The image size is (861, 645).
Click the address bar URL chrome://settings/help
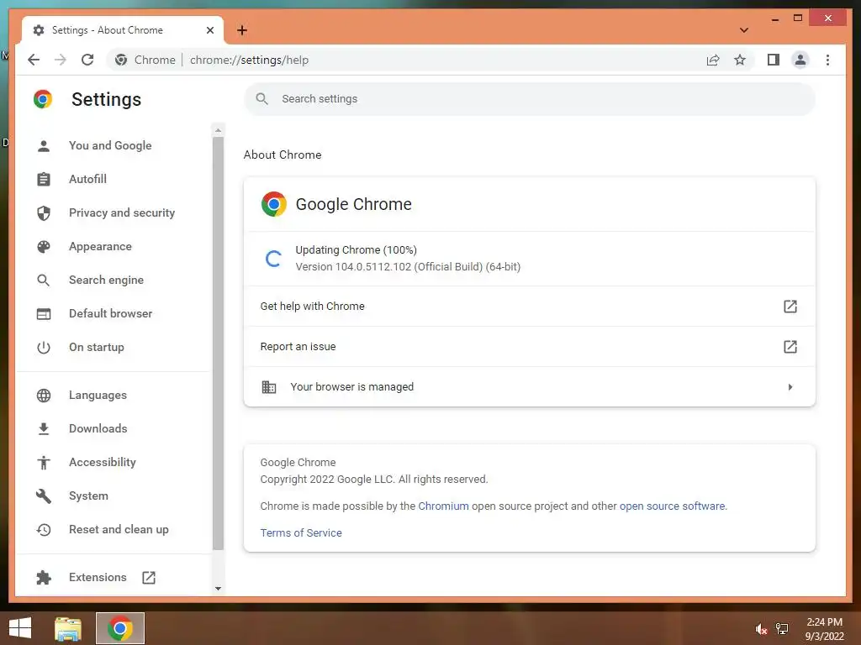coord(249,60)
